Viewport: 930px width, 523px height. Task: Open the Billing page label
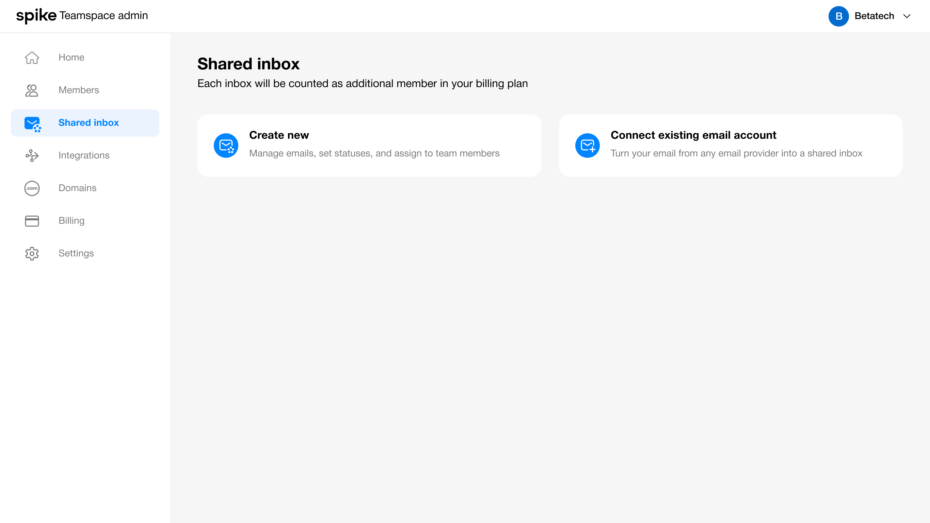(x=71, y=221)
